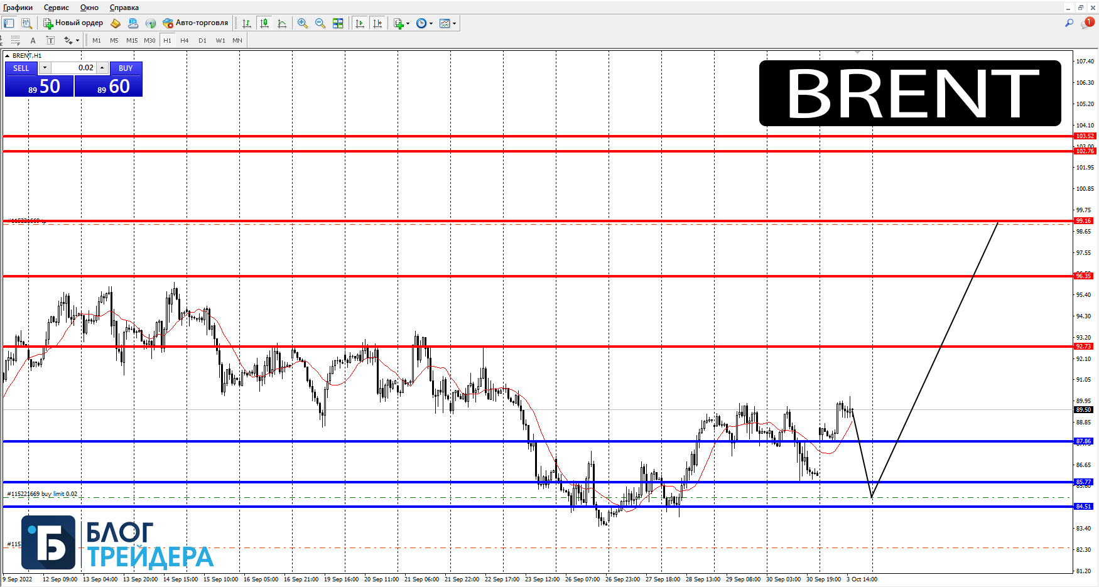
Task: Open the notifications icon with red badge
Action: (x=1088, y=23)
